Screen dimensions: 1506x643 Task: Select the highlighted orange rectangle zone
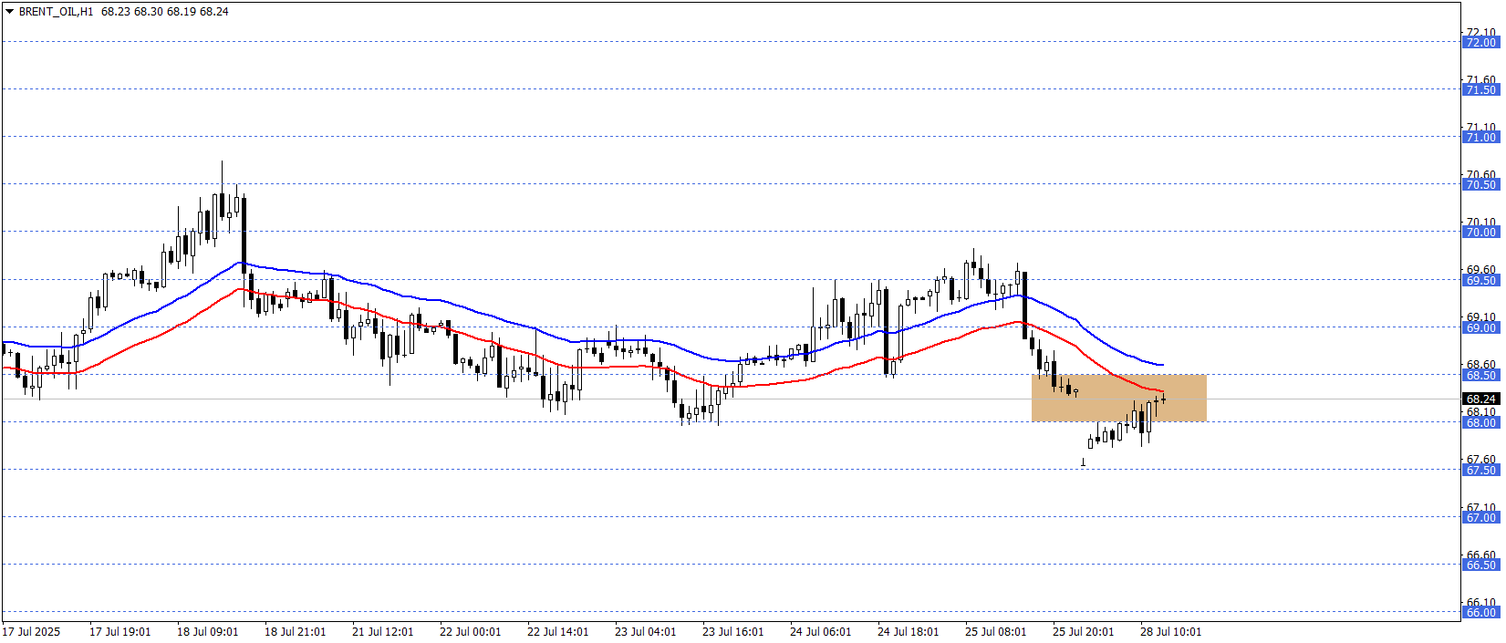pyautogui.click(x=1119, y=398)
